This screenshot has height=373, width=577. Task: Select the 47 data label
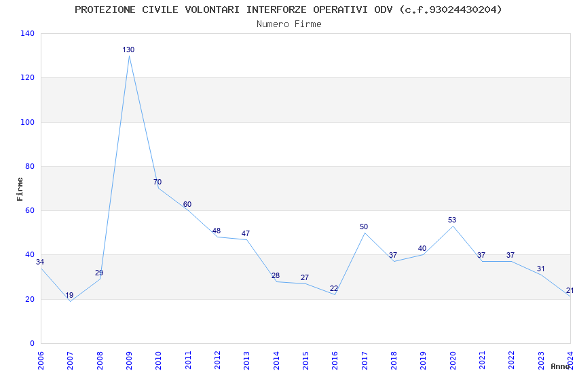point(246,233)
